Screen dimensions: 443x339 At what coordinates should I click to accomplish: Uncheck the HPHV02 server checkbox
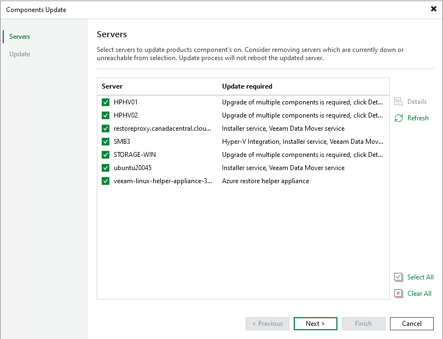coord(106,115)
